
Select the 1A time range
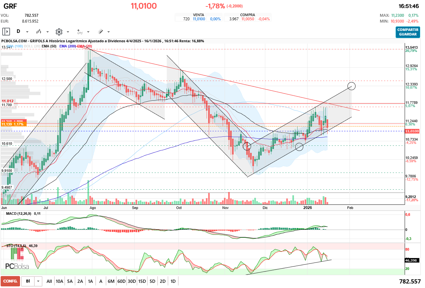90,281
